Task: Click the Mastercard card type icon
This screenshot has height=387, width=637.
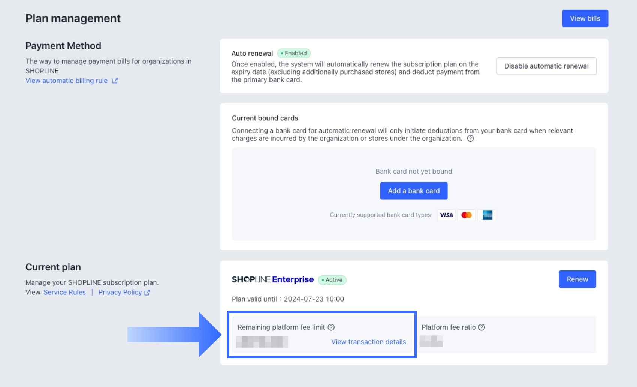Action: click(x=467, y=215)
